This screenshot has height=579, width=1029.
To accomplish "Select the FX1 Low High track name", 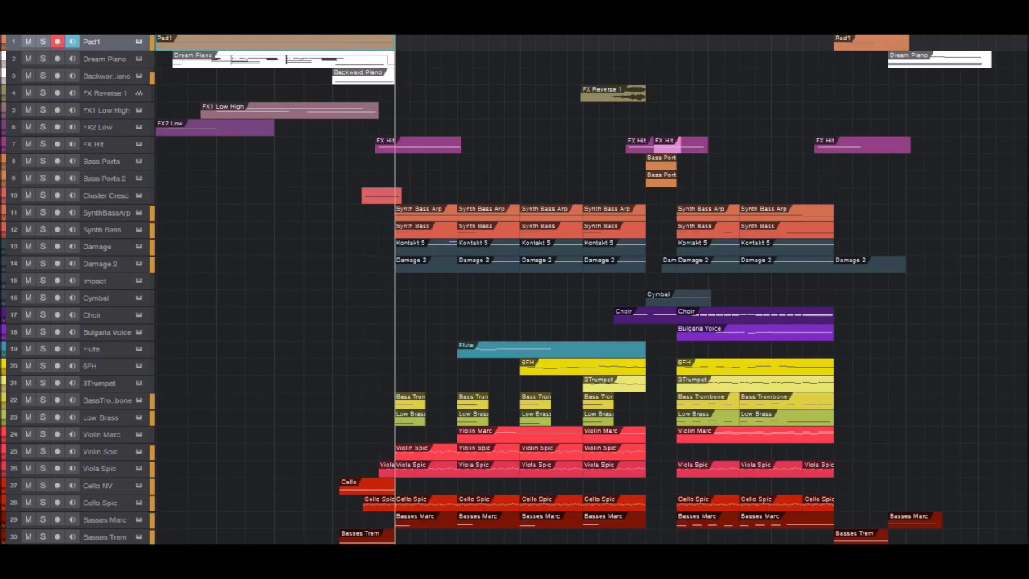I will coord(106,110).
